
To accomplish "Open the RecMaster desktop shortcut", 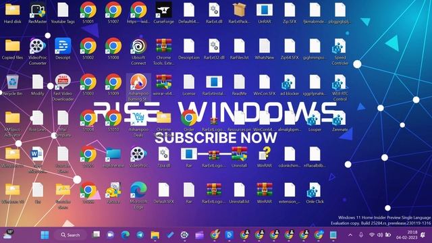I will (x=38, y=13).
